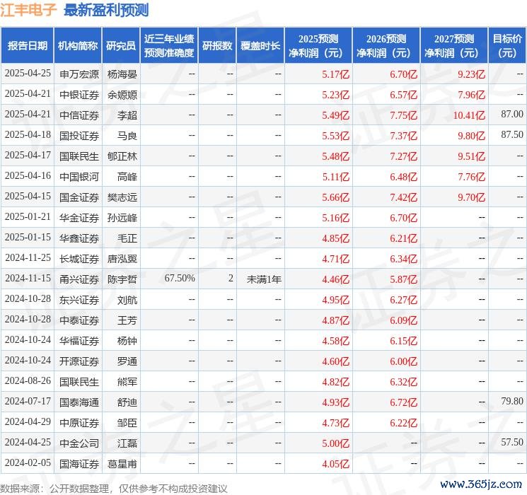Click target price 87.00

[x=512, y=115]
